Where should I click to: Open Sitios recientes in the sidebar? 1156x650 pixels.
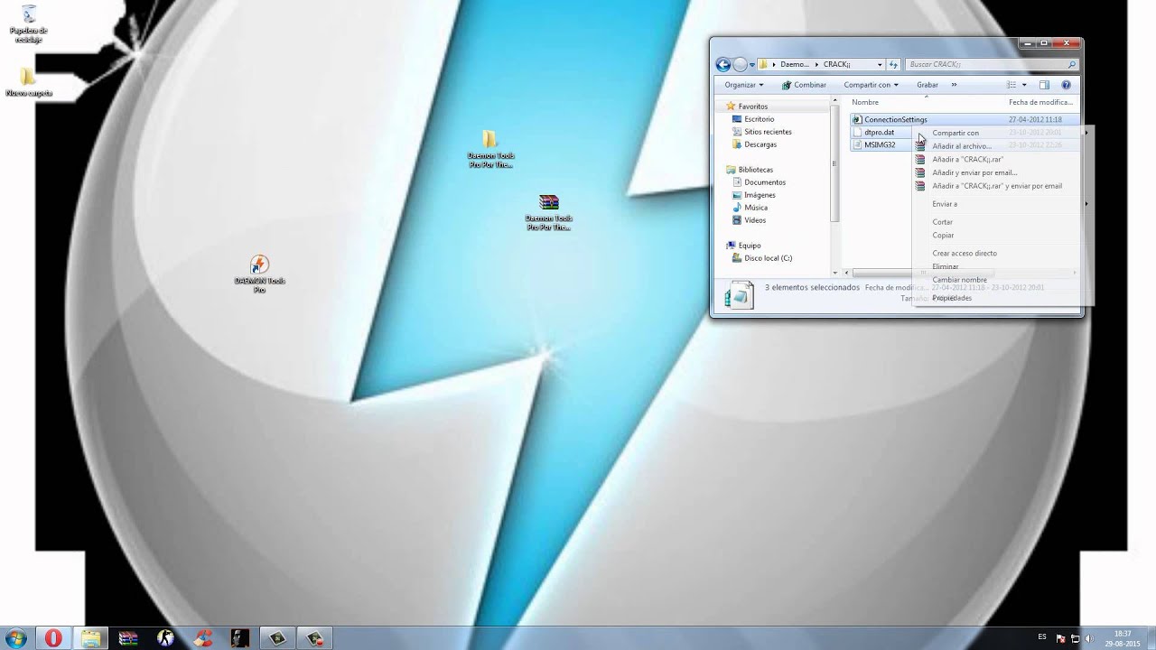768,132
